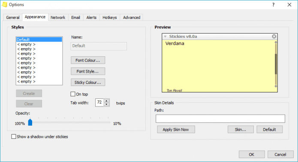Select the Default style in list
Screen dimensions: 298x162
pyautogui.click(x=39, y=40)
